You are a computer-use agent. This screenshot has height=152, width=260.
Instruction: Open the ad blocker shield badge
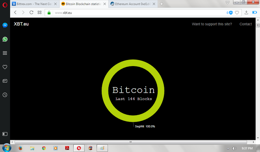click(x=230, y=13)
